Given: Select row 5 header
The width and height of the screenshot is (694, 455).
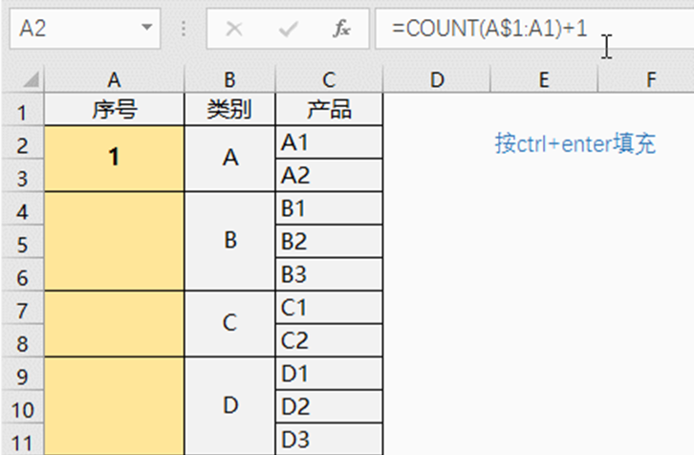Looking at the screenshot, I should pyautogui.click(x=23, y=242).
